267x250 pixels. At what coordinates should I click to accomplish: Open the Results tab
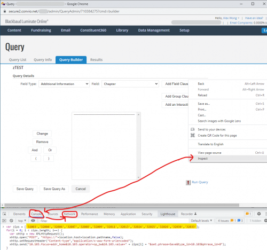(x=96, y=60)
